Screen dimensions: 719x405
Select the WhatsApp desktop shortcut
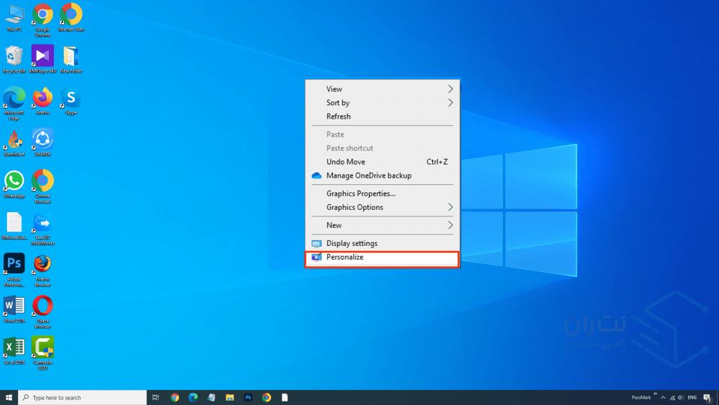[x=14, y=184]
